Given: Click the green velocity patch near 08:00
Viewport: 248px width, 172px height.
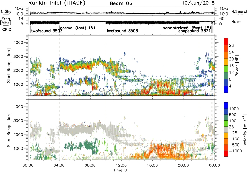Looking at the screenshot, I should (x=89, y=145).
